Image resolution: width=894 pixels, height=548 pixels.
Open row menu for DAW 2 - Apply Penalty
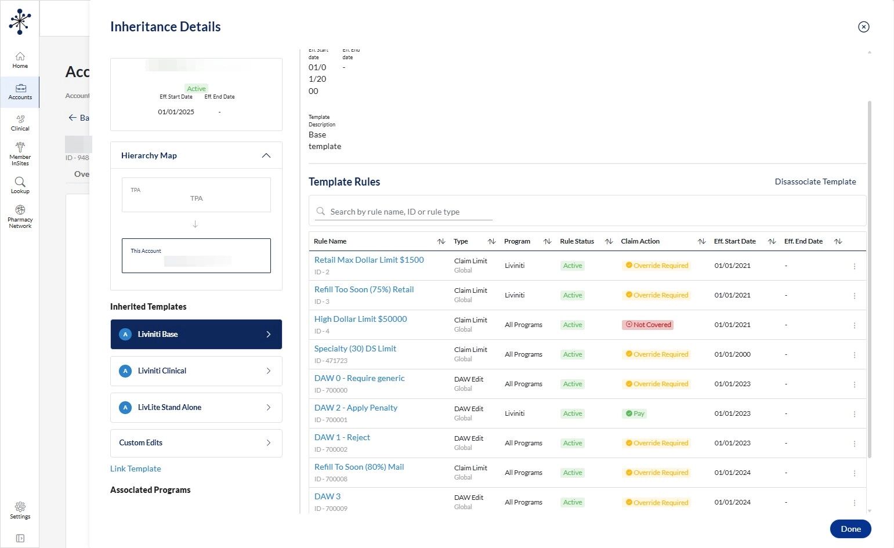tap(854, 414)
